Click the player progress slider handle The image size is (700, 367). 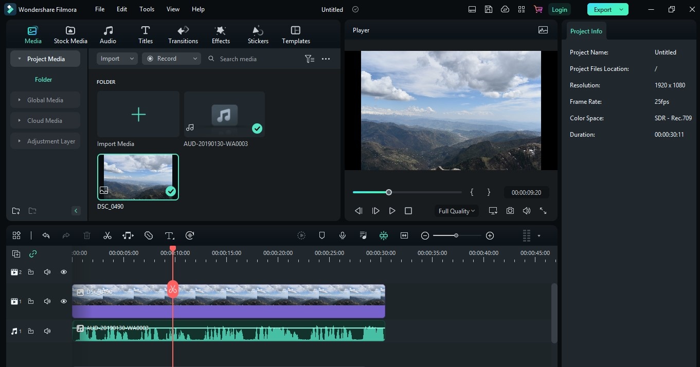[389, 192]
